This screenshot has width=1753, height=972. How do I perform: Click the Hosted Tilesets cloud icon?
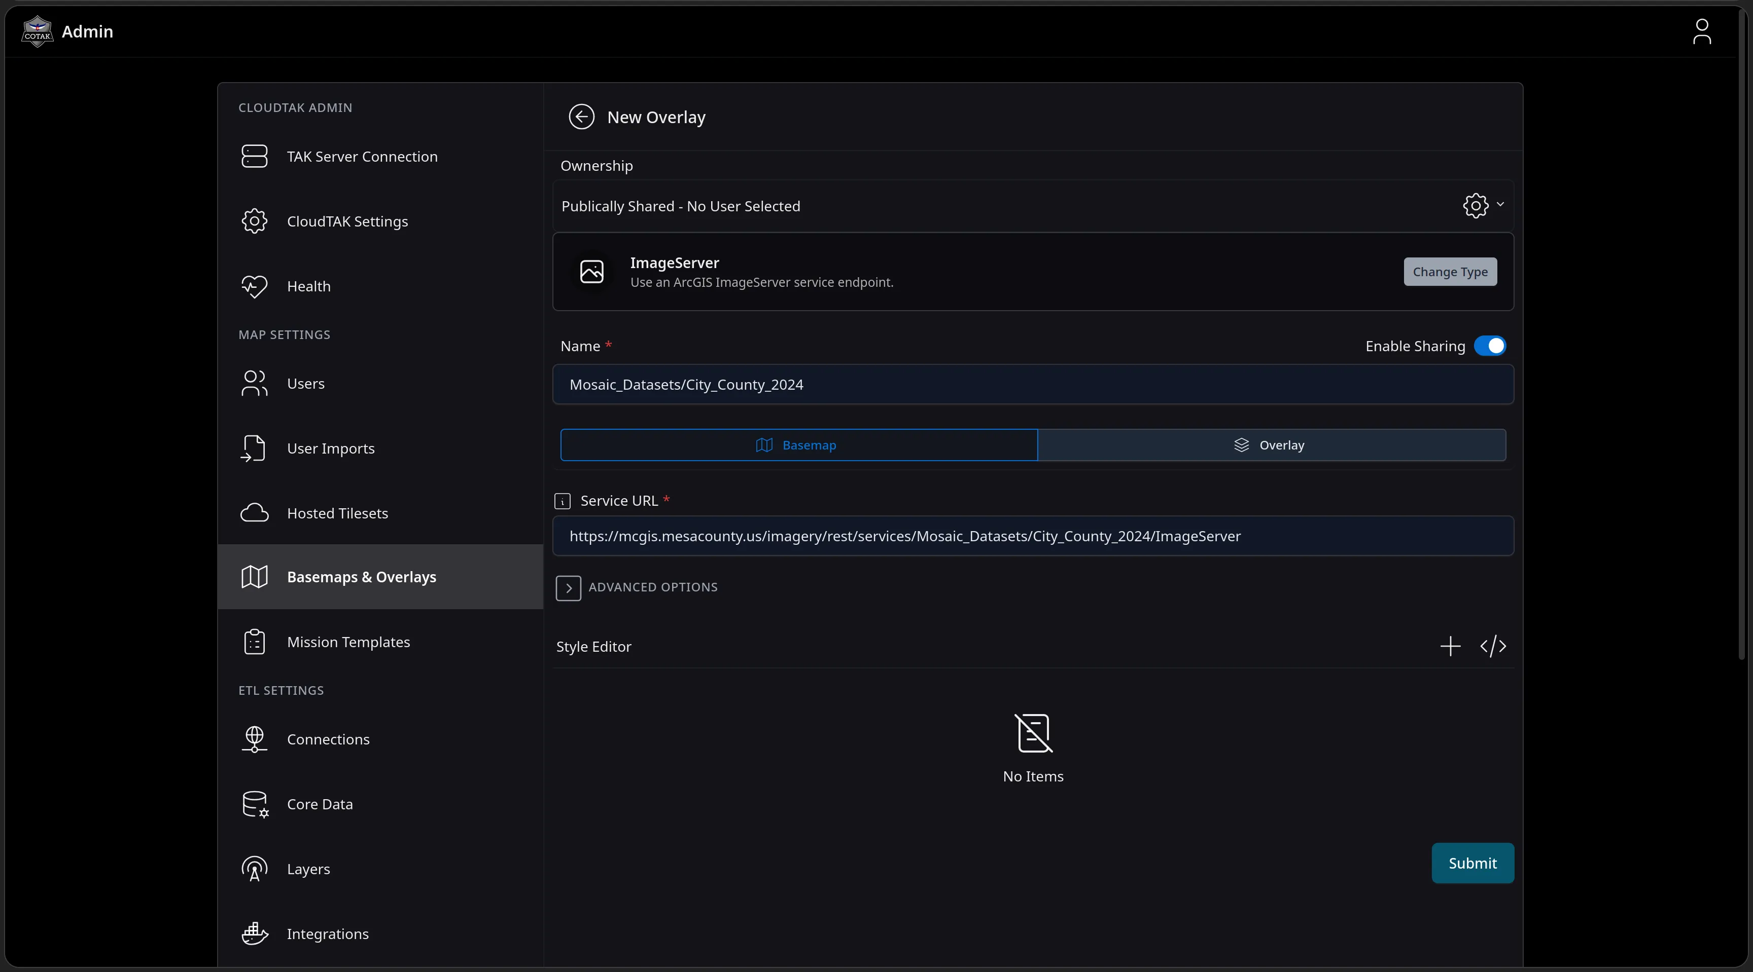(255, 513)
